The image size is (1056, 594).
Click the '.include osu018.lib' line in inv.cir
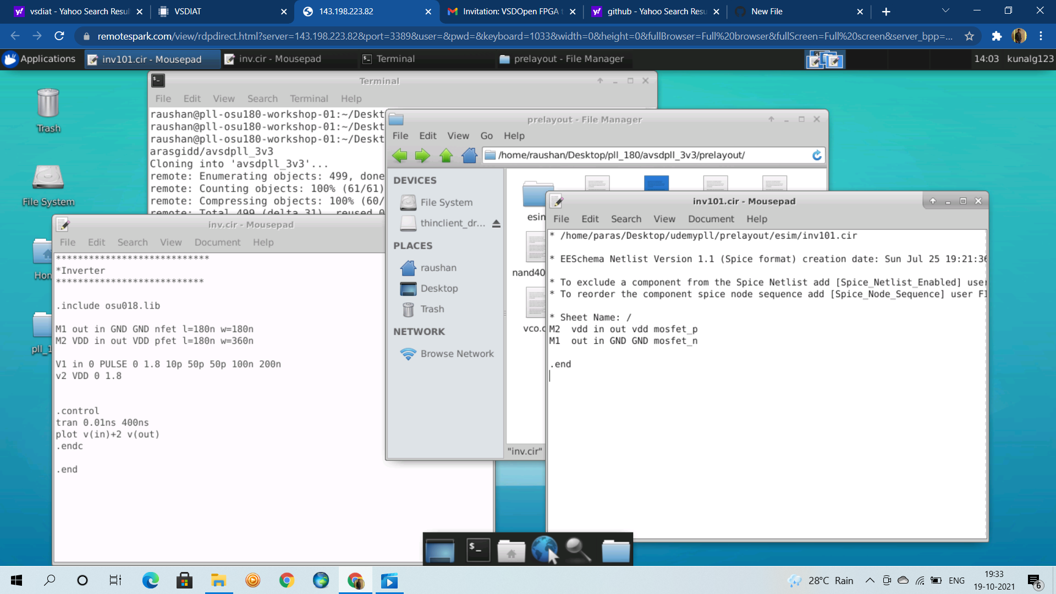pyautogui.click(x=108, y=306)
